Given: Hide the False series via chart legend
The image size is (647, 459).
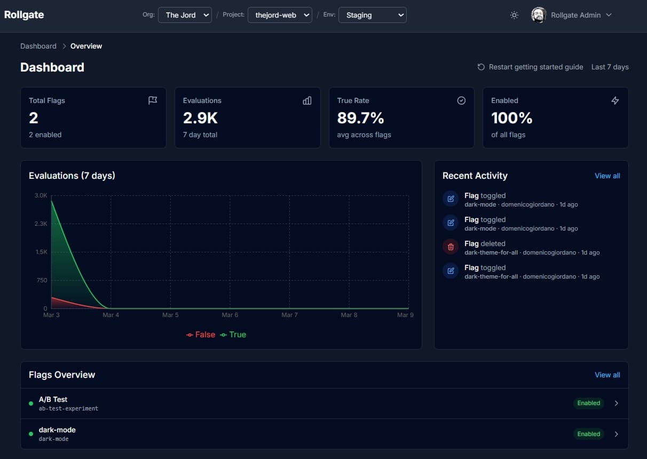Looking at the screenshot, I should coord(200,335).
